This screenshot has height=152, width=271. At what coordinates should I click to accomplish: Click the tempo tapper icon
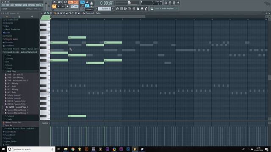[146, 8]
